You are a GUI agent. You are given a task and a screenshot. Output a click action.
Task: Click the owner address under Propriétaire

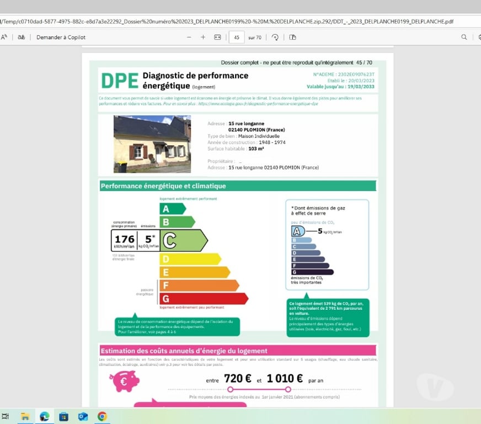pyautogui.click(x=274, y=168)
